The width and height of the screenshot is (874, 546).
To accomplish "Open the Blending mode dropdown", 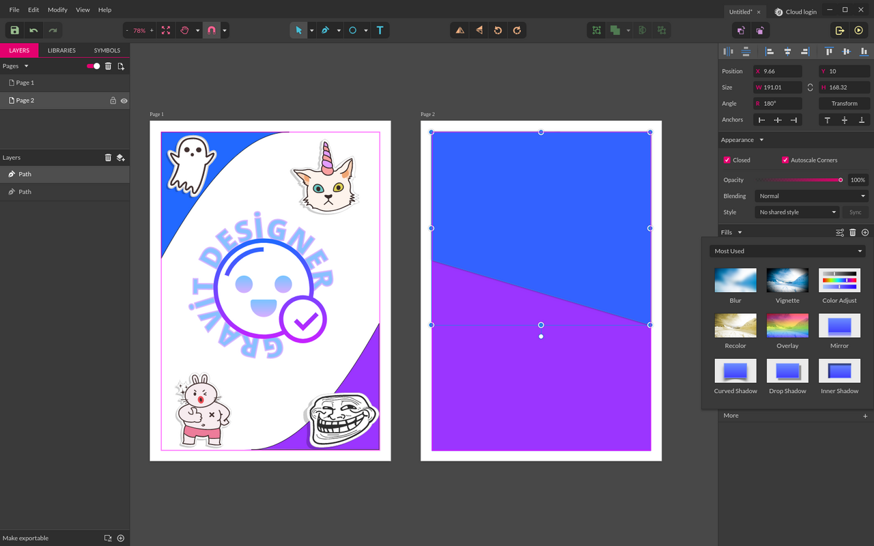I will (x=812, y=196).
